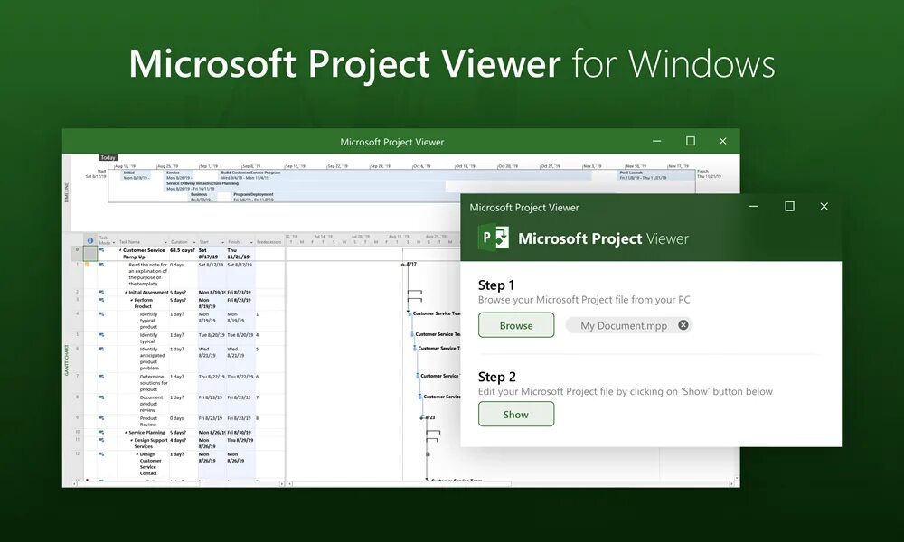Collapse Design Customer Service Contact group
904x542 pixels.
click(137, 454)
